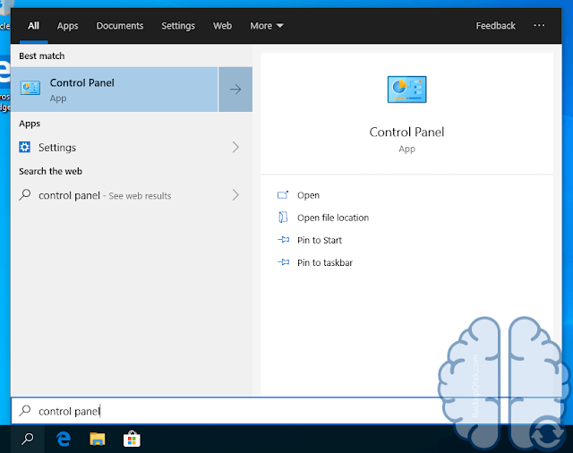Image resolution: width=573 pixels, height=453 pixels.
Task: Click the Control Panel title in preview pane
Action: 406,132
